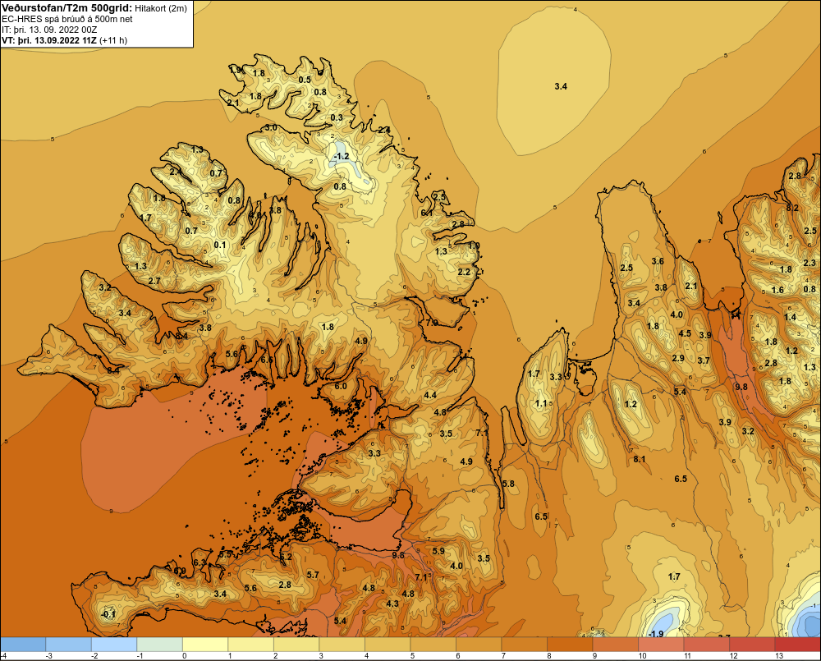Viewport: 821px width, 661px height.
Task: Click the '-0.1' temperature value
Action: pos(108,614)
